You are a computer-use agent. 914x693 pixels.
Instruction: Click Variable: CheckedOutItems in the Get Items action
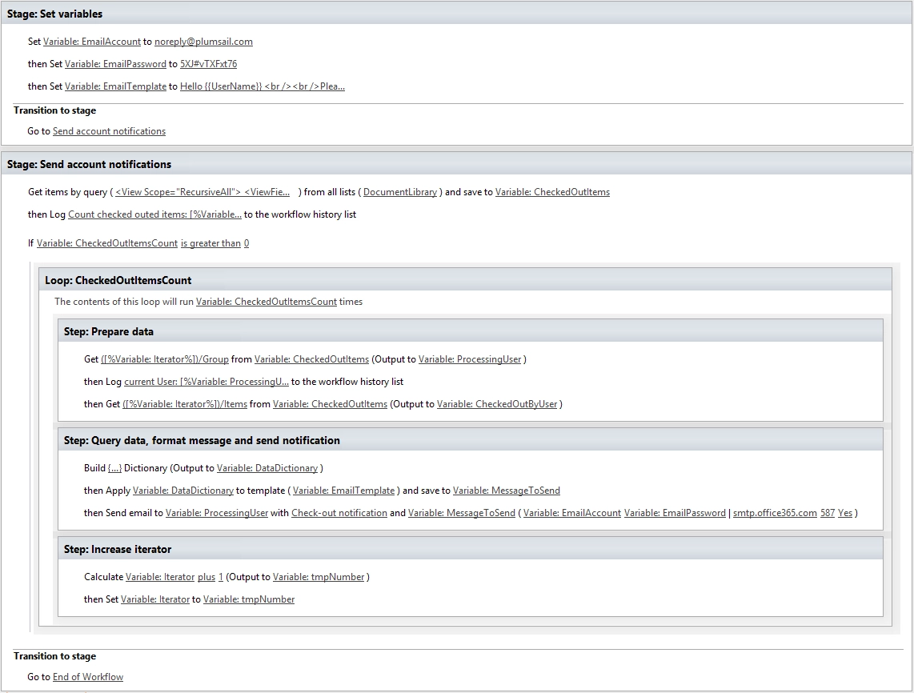(330, 404)
